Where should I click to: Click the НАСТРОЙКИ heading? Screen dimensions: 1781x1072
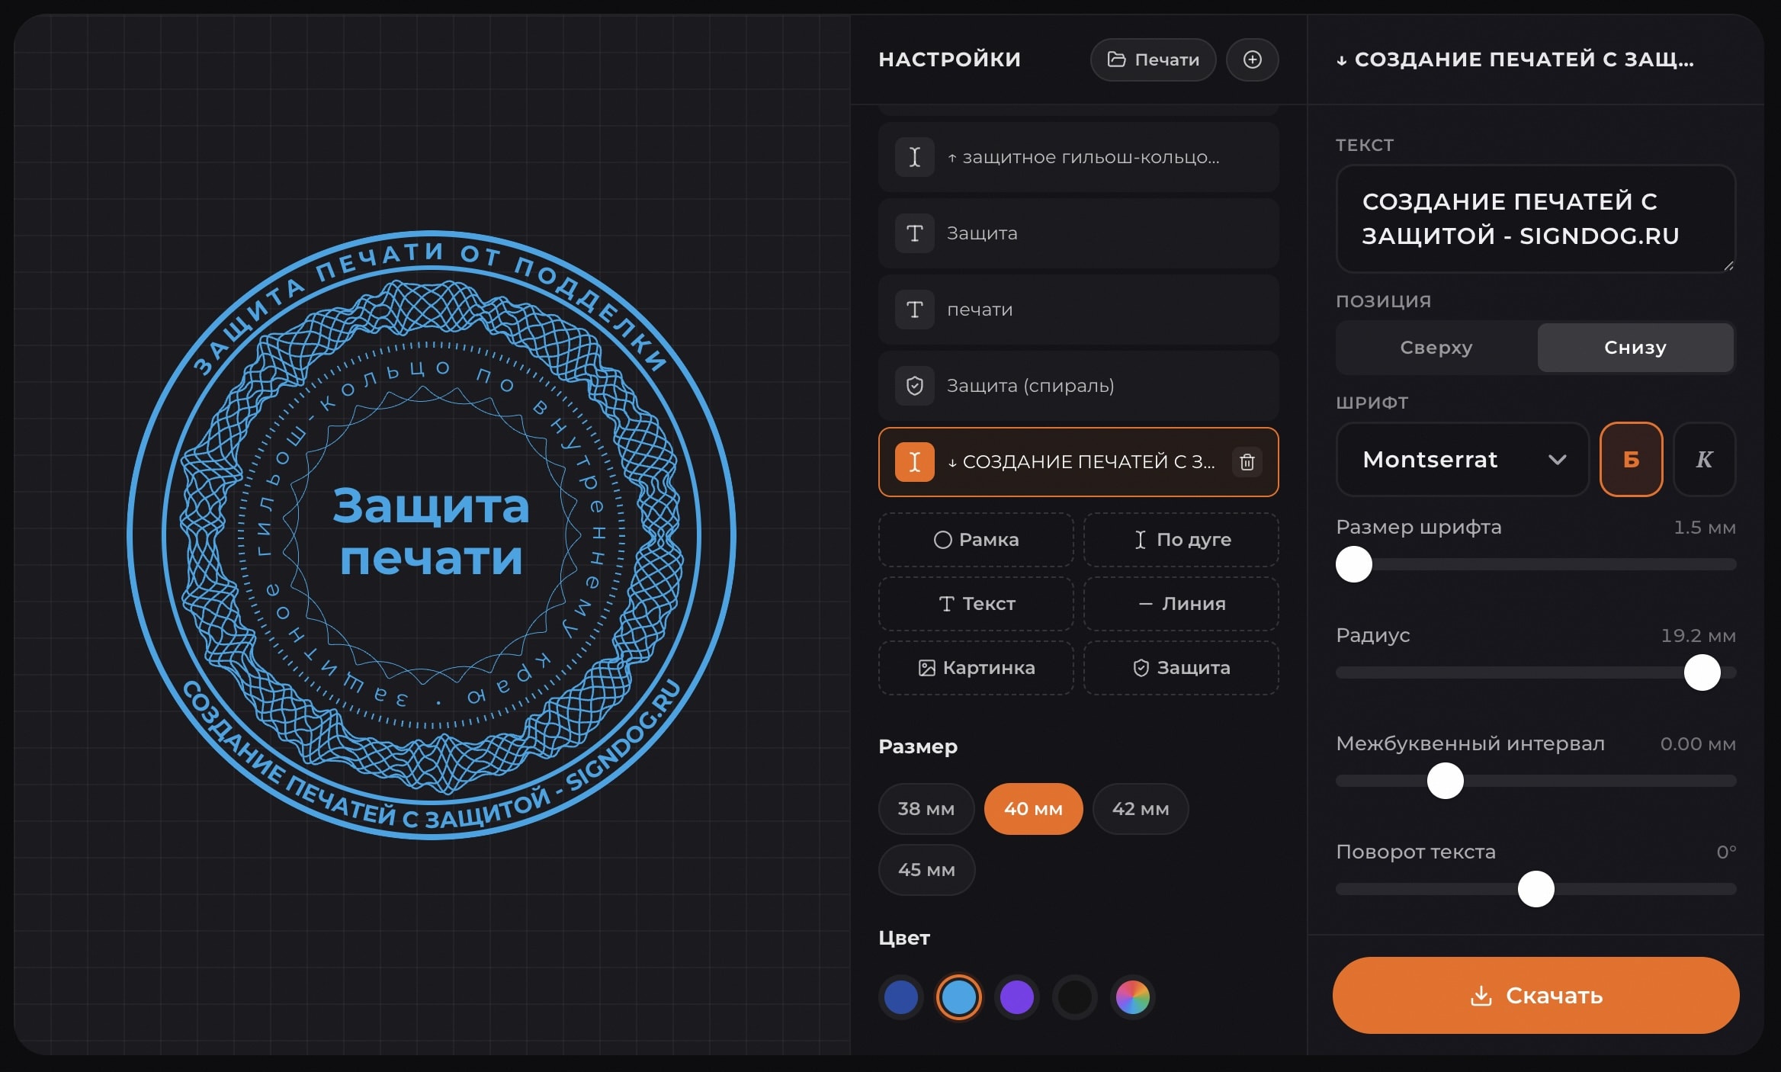(x=949, y=59)
